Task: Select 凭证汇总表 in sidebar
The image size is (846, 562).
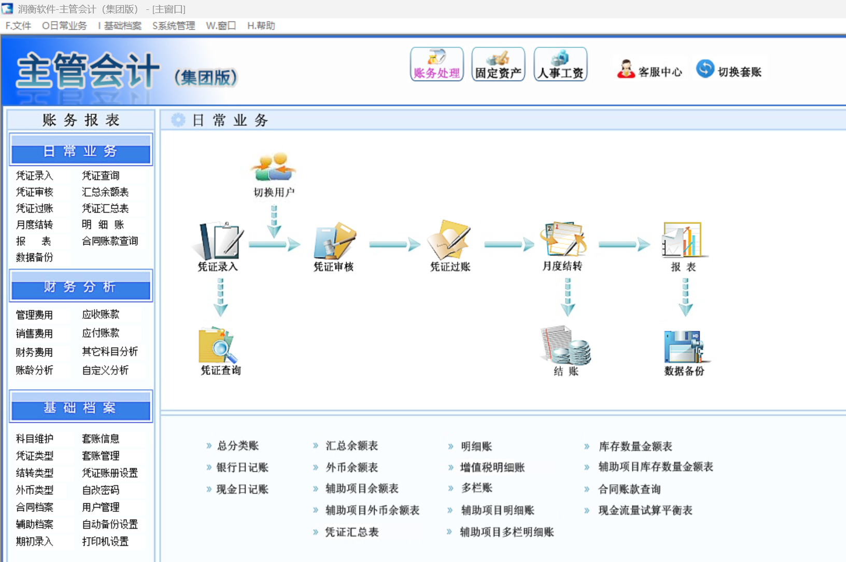Action: (x=105, y=208)
